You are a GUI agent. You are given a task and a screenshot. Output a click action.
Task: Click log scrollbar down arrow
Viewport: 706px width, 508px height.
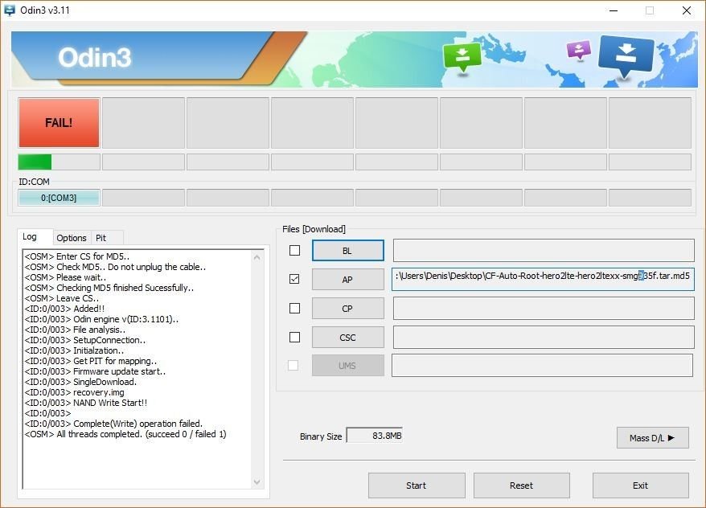[257, 482]
